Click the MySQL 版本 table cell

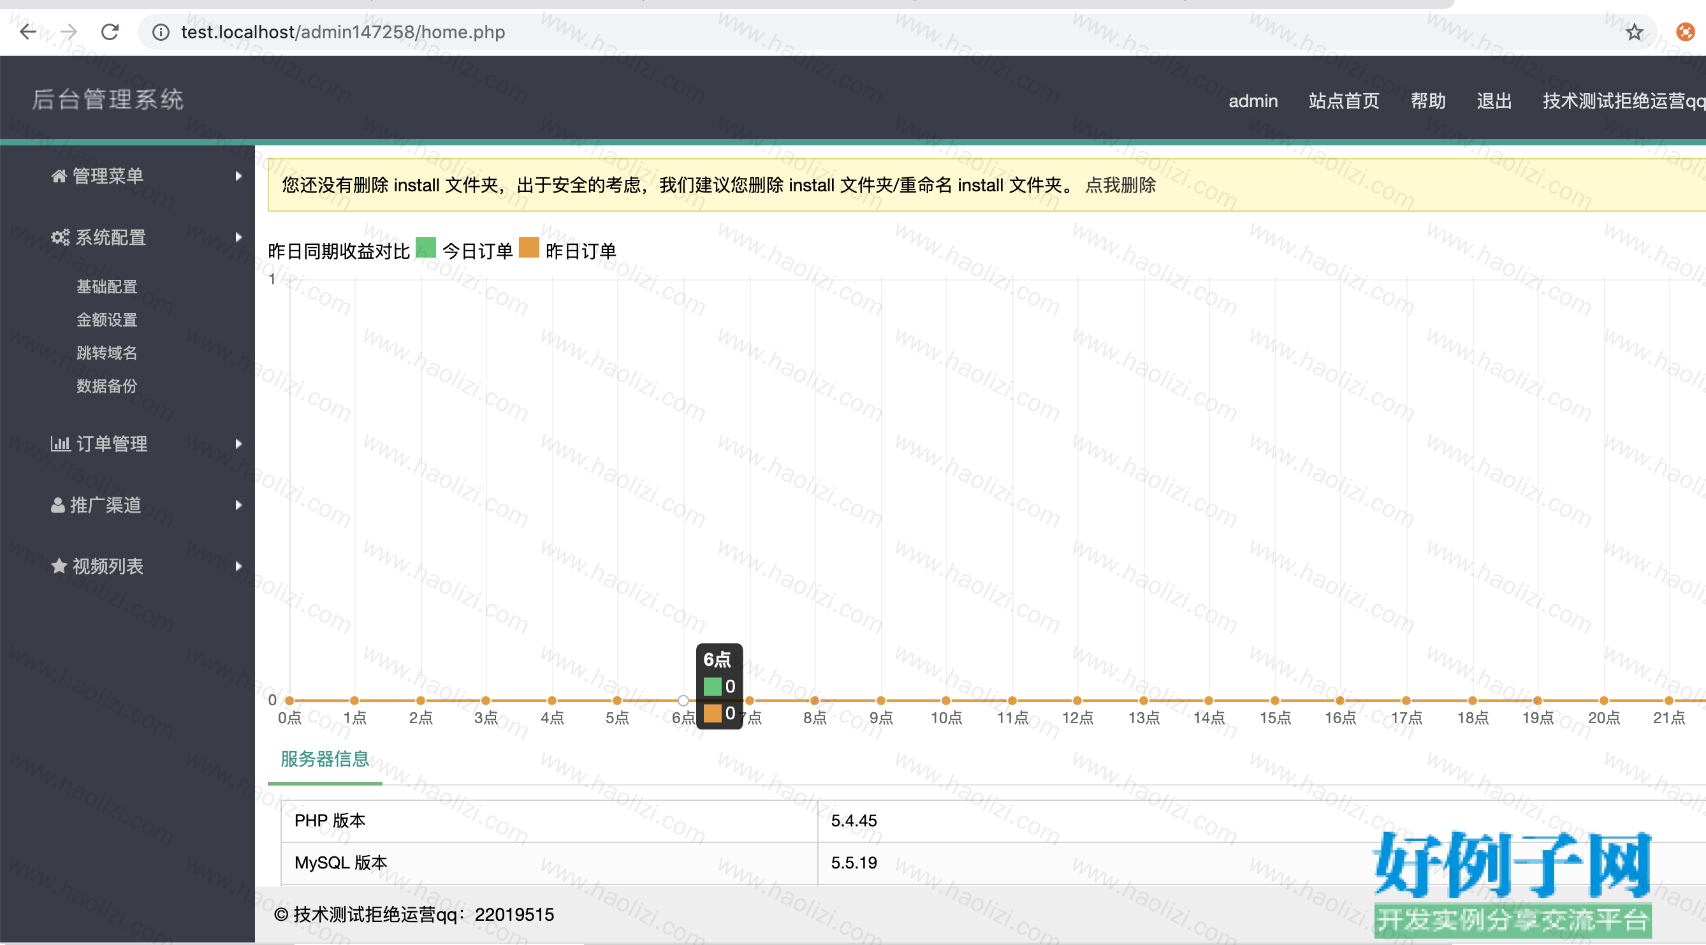[549, 863]
